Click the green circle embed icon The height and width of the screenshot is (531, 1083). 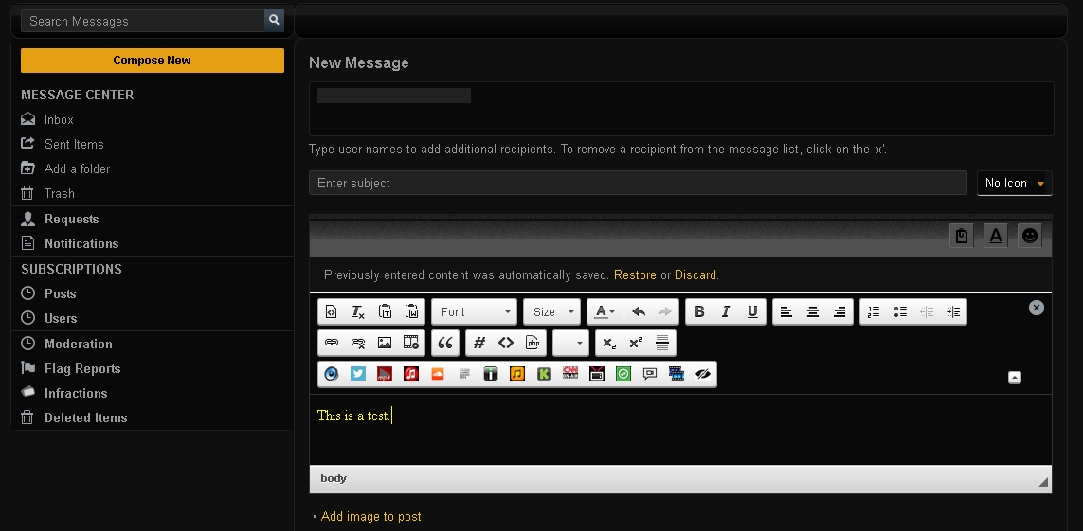click(x=623, y=374)
